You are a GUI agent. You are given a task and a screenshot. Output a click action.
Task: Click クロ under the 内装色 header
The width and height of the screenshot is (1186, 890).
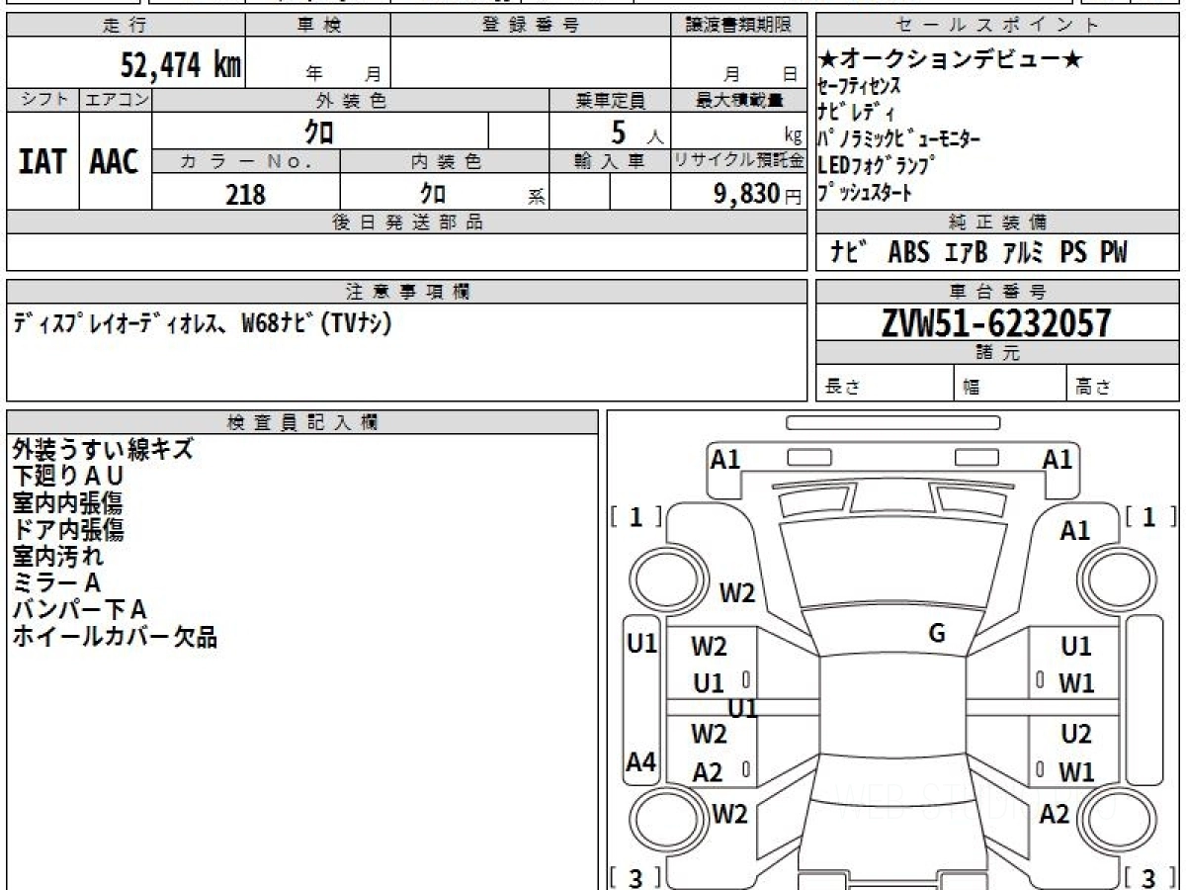[x=434, y=193]
